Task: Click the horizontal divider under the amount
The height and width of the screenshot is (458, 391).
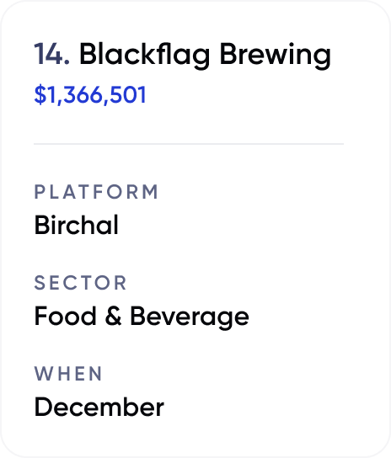Action: point(189,144)
